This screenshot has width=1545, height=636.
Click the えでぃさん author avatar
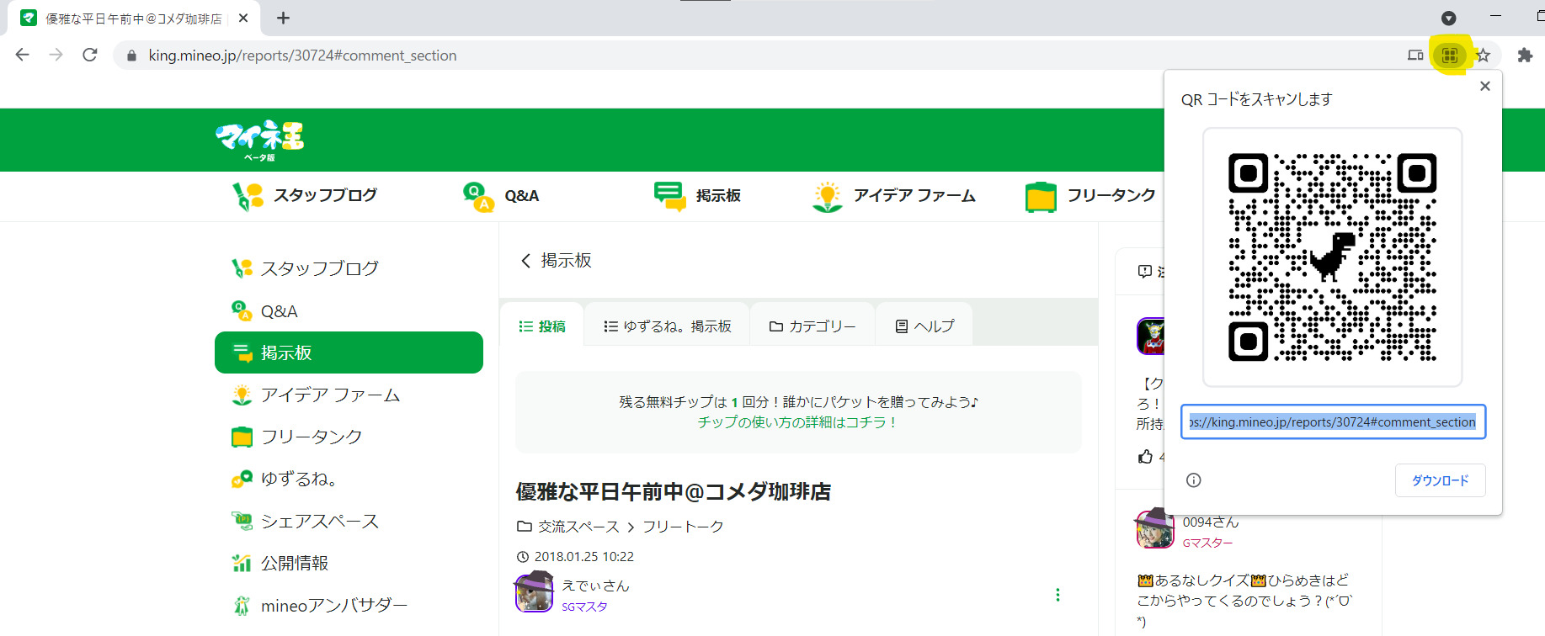pos(534,592)
